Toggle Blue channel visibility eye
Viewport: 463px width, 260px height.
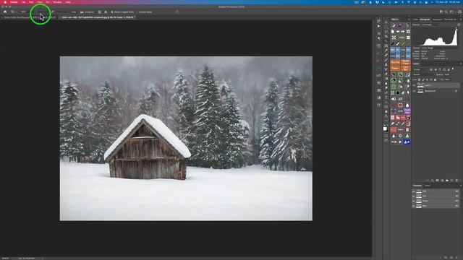(x=413, y=206)
